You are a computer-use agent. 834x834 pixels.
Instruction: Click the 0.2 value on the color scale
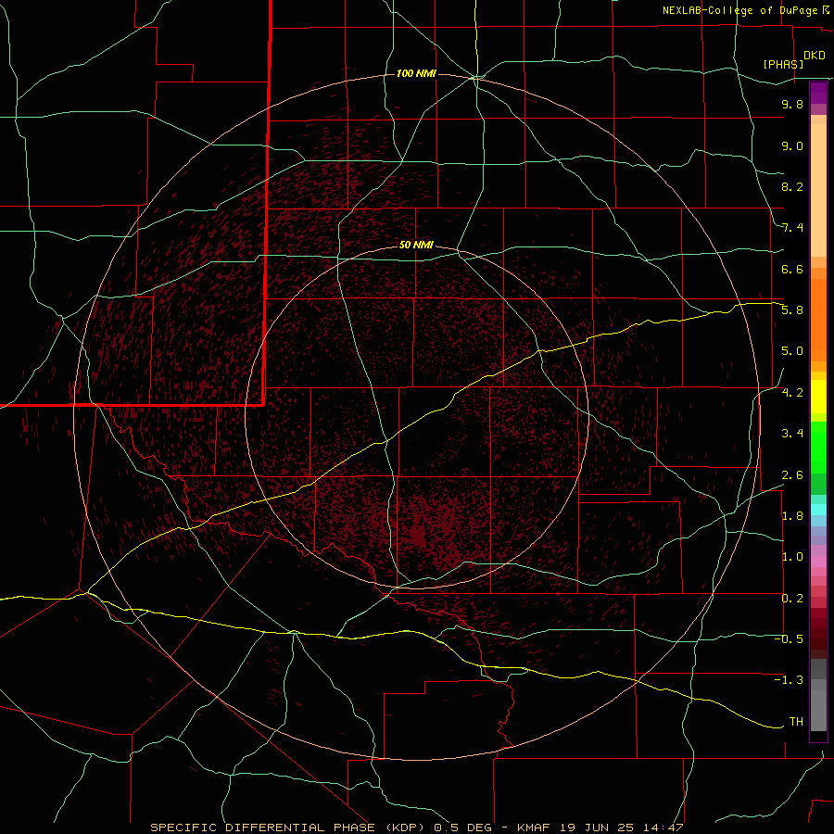pos(792,599)
